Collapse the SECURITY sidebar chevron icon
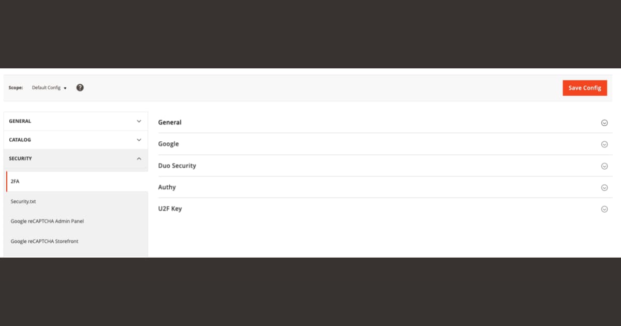The height and width of the screenshot is (326, 621). point(139,159)
